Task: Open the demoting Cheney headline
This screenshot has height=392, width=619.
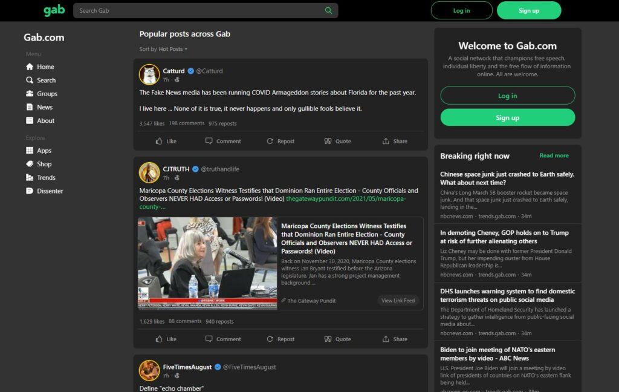Action: (504, 237)
